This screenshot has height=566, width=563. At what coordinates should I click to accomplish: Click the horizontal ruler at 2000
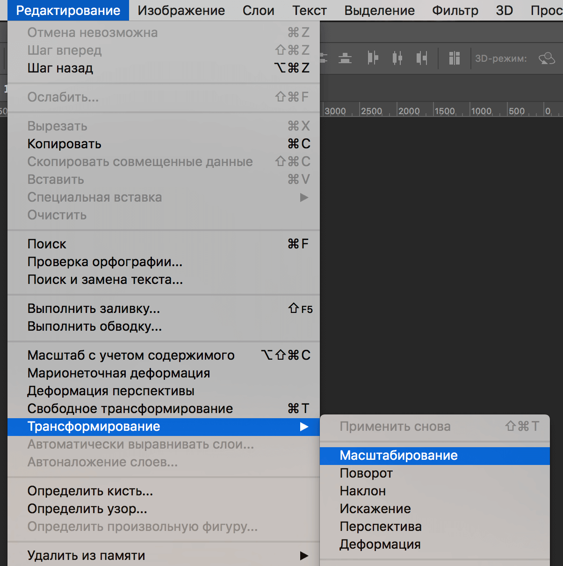click(409, 111)
